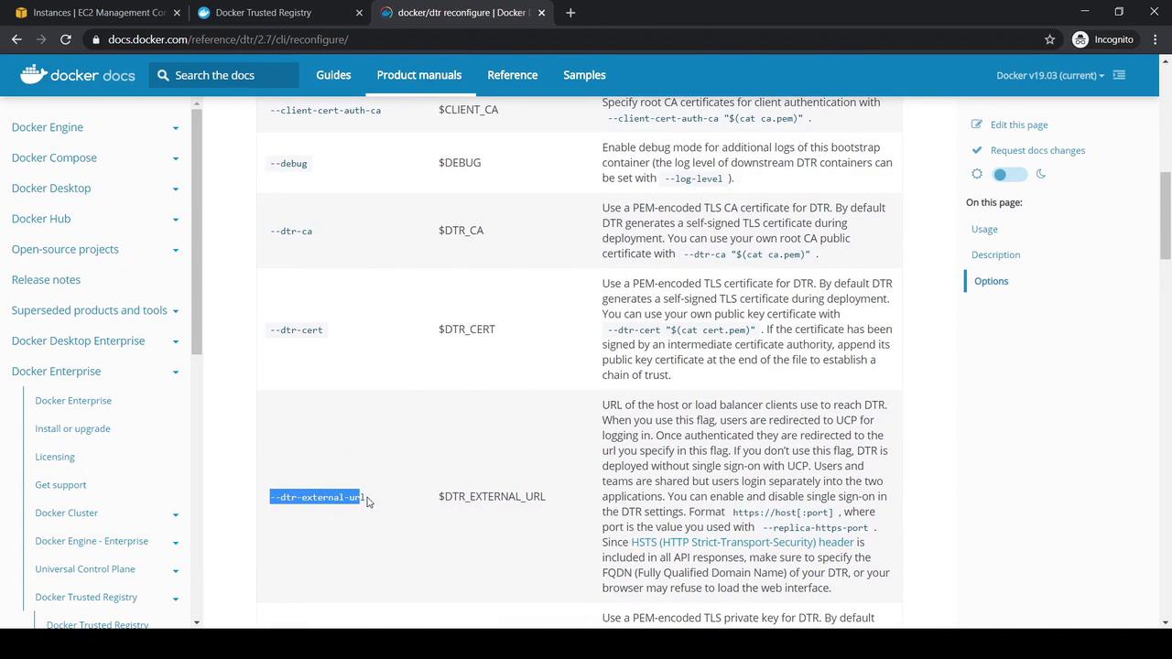The width and height of the screenshot is (1172, 659).
Task: Click the $DTR_EXTERNAL_URL variable text
Action: (492, 496)
